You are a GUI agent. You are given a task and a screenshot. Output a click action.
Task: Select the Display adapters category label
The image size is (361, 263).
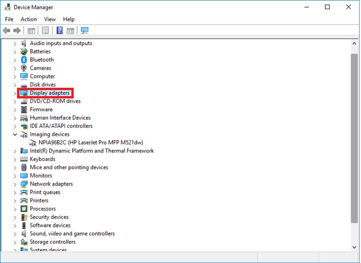[x=50, y=93]
